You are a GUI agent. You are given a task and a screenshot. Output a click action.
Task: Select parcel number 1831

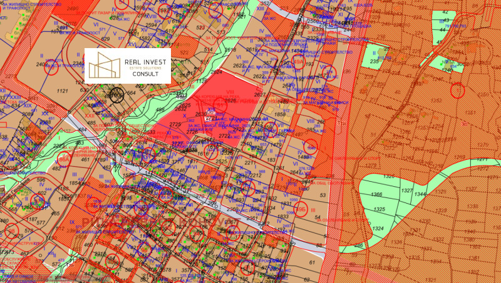pyautogui.click(x=286, y=204)
